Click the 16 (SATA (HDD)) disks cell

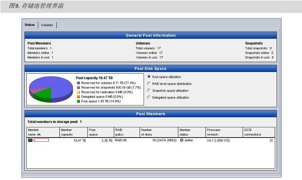tap(164, 140)
